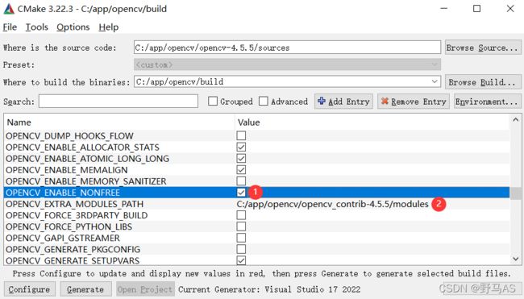This screenshot has height=299, width=524.
Task: Open the Options menu
Action: [73, 27]
